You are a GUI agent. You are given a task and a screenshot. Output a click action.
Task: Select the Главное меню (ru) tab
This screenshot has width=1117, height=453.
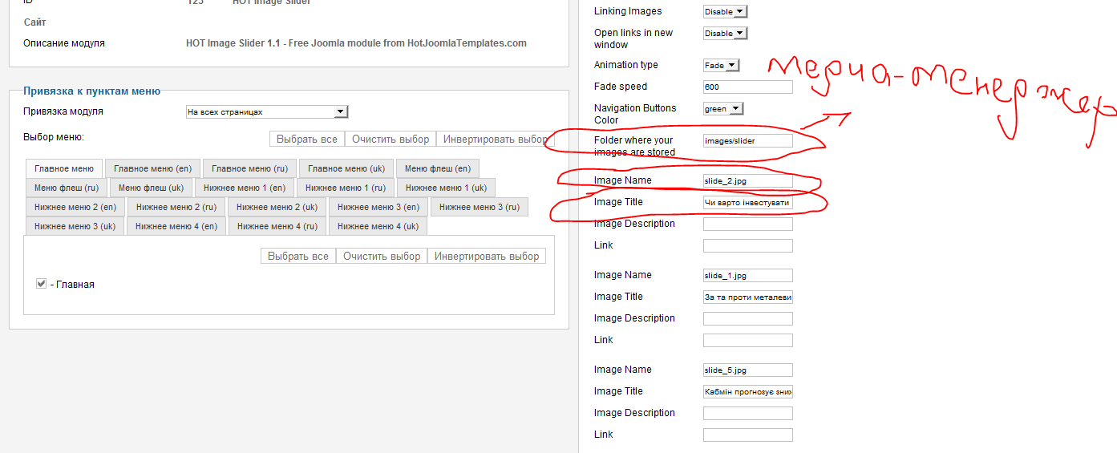(x=249, y=168)
